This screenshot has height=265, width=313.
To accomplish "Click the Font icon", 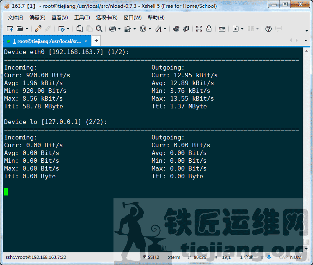I will tap(159, 29).
